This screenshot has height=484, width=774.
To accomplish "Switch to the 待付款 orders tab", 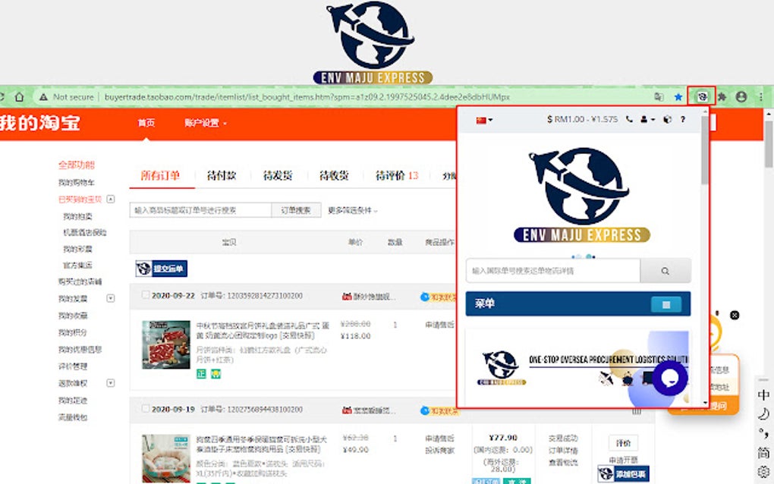I will [x=222, y=176].
